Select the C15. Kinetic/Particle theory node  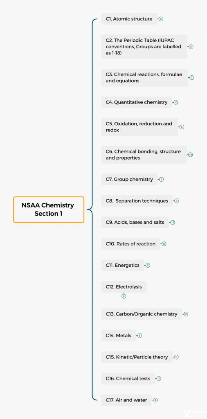click(x=137, y=357)
